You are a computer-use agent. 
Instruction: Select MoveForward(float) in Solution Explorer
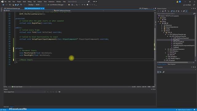179,42
